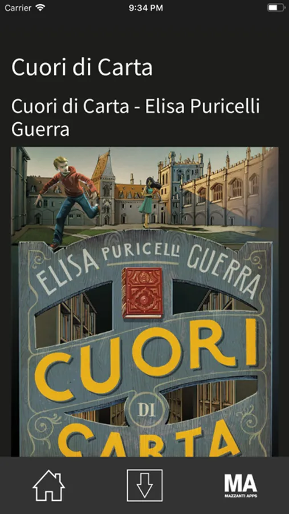This screenshot has height=514, width=289.
Task: Tap the 'Cuori di Carta - Elisa Puricelli Guerra' subtitle
Action: coord(136,117)
